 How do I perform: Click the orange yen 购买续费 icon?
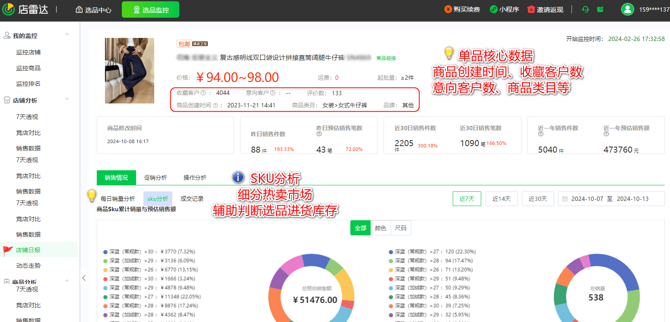click(x=448, y=9)
